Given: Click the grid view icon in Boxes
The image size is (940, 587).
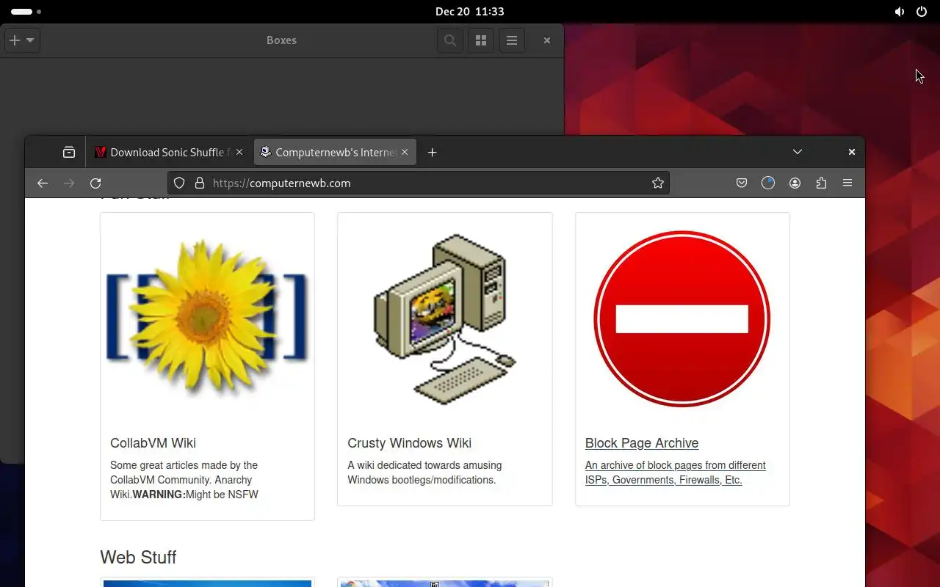Looking at the screenshot, I should [481, 40].
